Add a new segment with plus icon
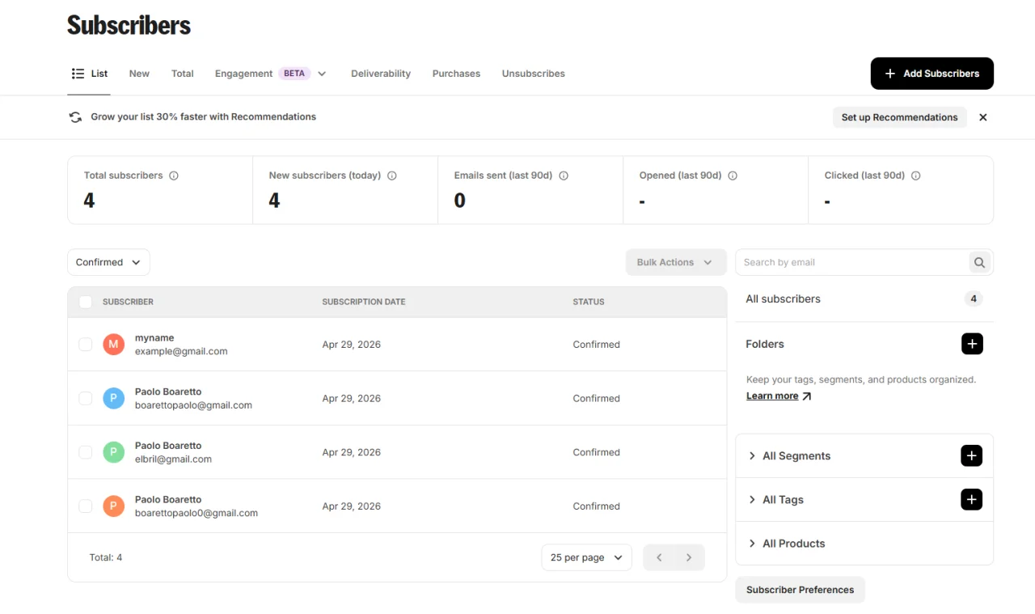 971,455
